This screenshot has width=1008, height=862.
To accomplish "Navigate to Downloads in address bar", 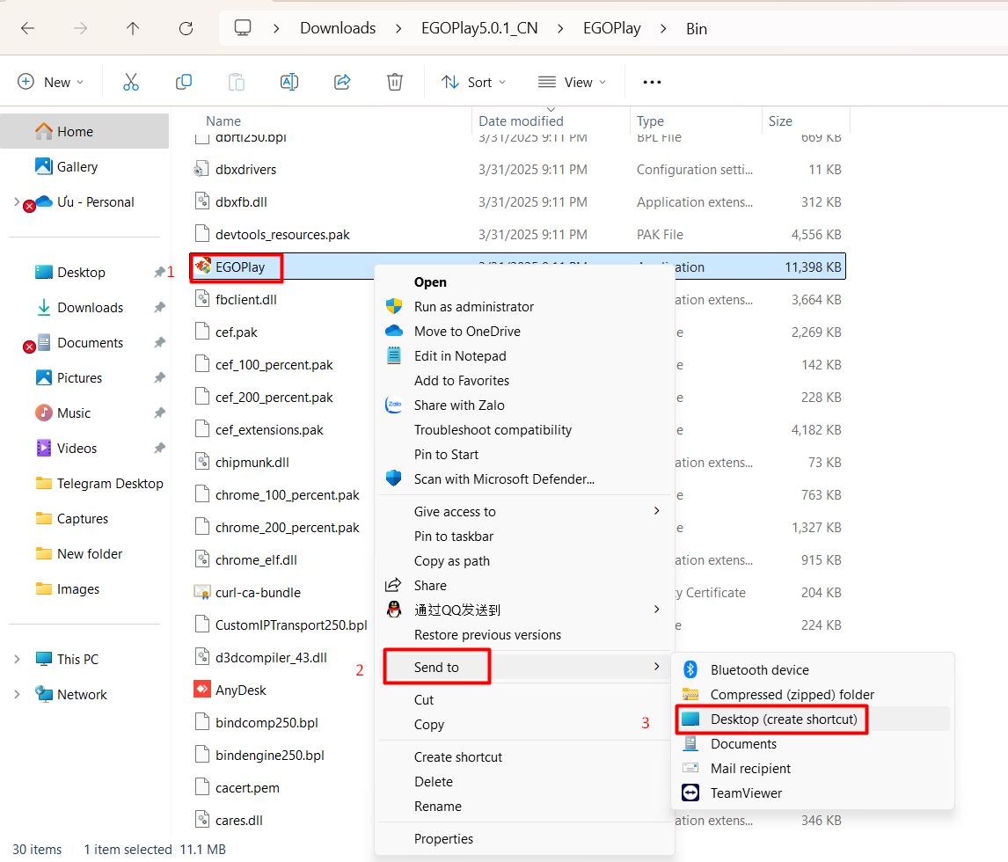I will [338, 28].
